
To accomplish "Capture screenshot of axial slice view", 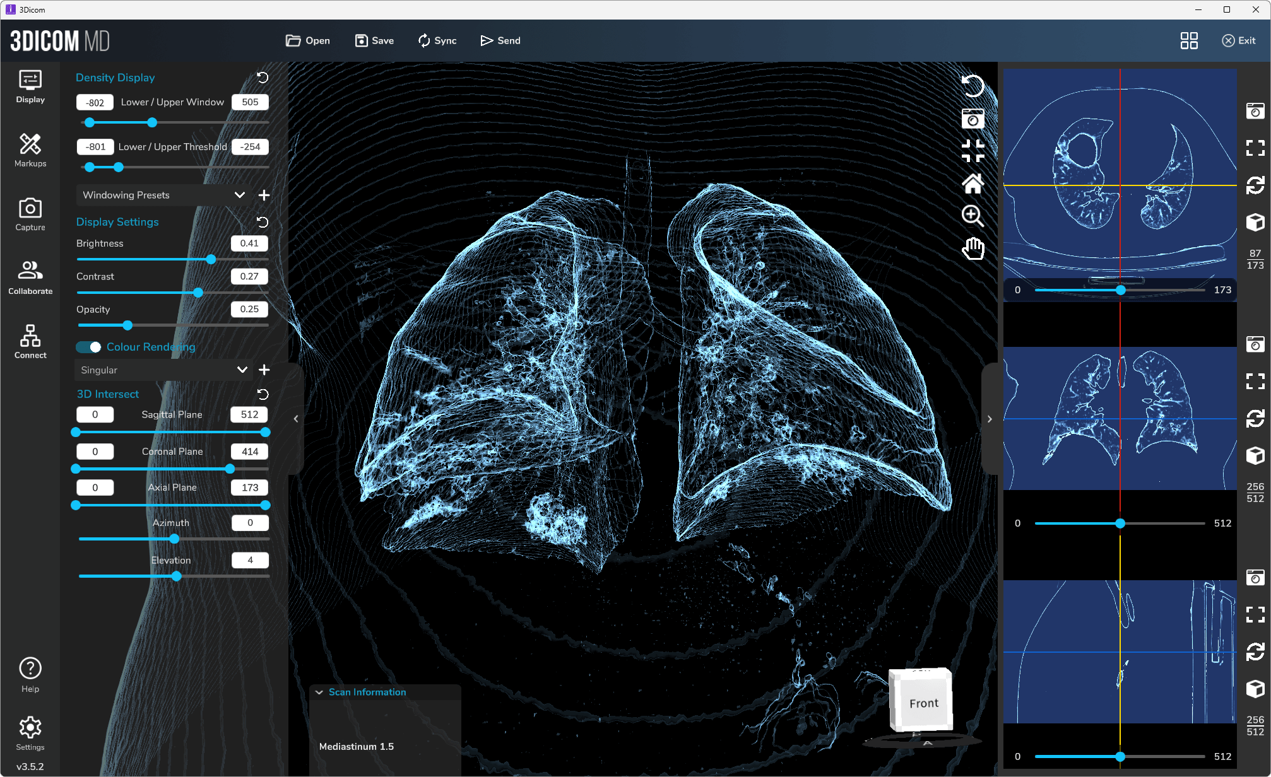I will tap(1255, 111).
